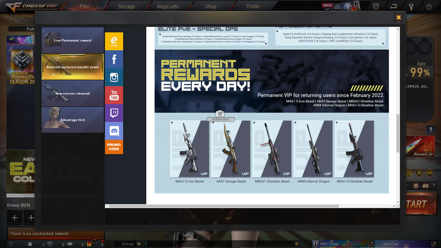
Task: Select the Advantage Hint entry
Action: (73, 120)
